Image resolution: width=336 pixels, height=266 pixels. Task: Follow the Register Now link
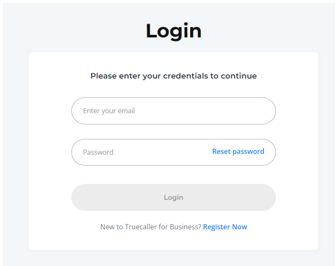coord(225,227)
